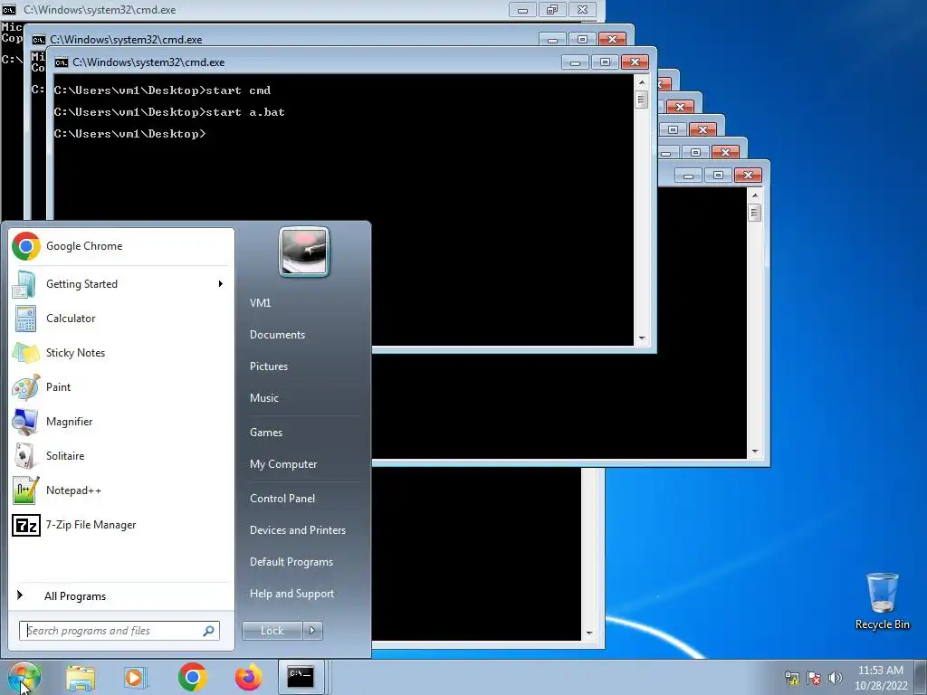Click the cmd.exe taskbar button
The width and height of the screenshot is (927, 695).
click(301, 677)
